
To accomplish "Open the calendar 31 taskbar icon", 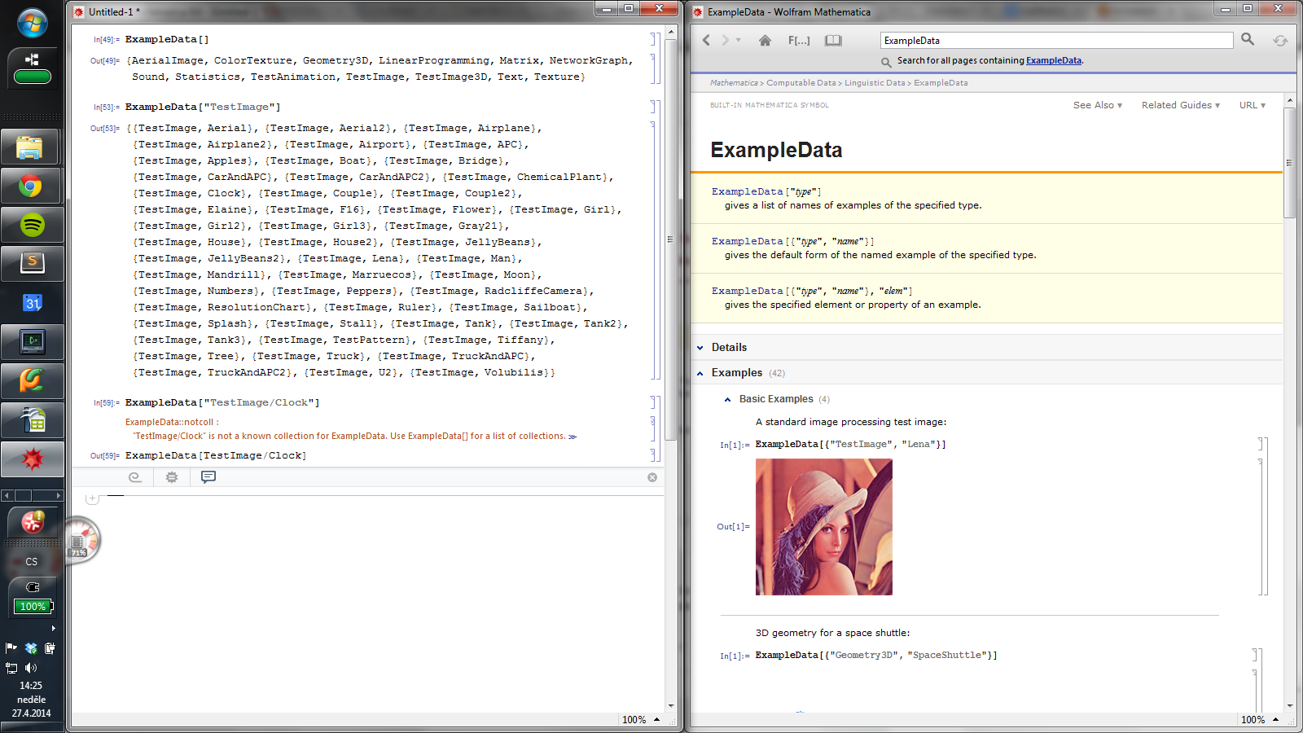I will click(33, 303).
